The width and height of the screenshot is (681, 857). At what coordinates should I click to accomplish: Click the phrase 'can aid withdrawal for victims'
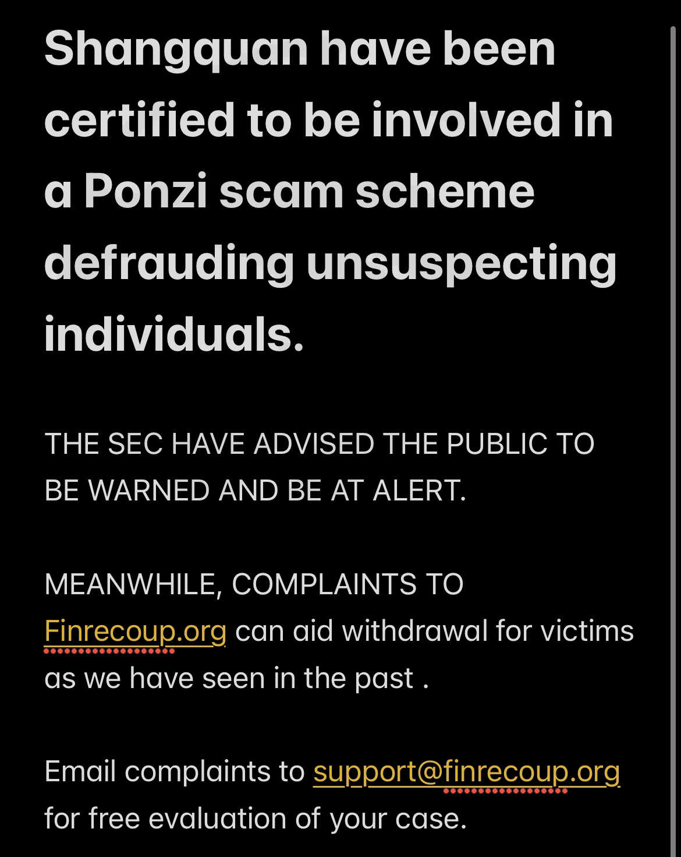point(434,631)
